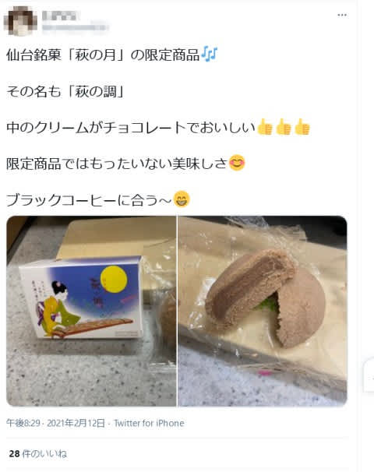Click the music notes emoji
Viewport: 374px width, 472px height.
pos(209,55)
